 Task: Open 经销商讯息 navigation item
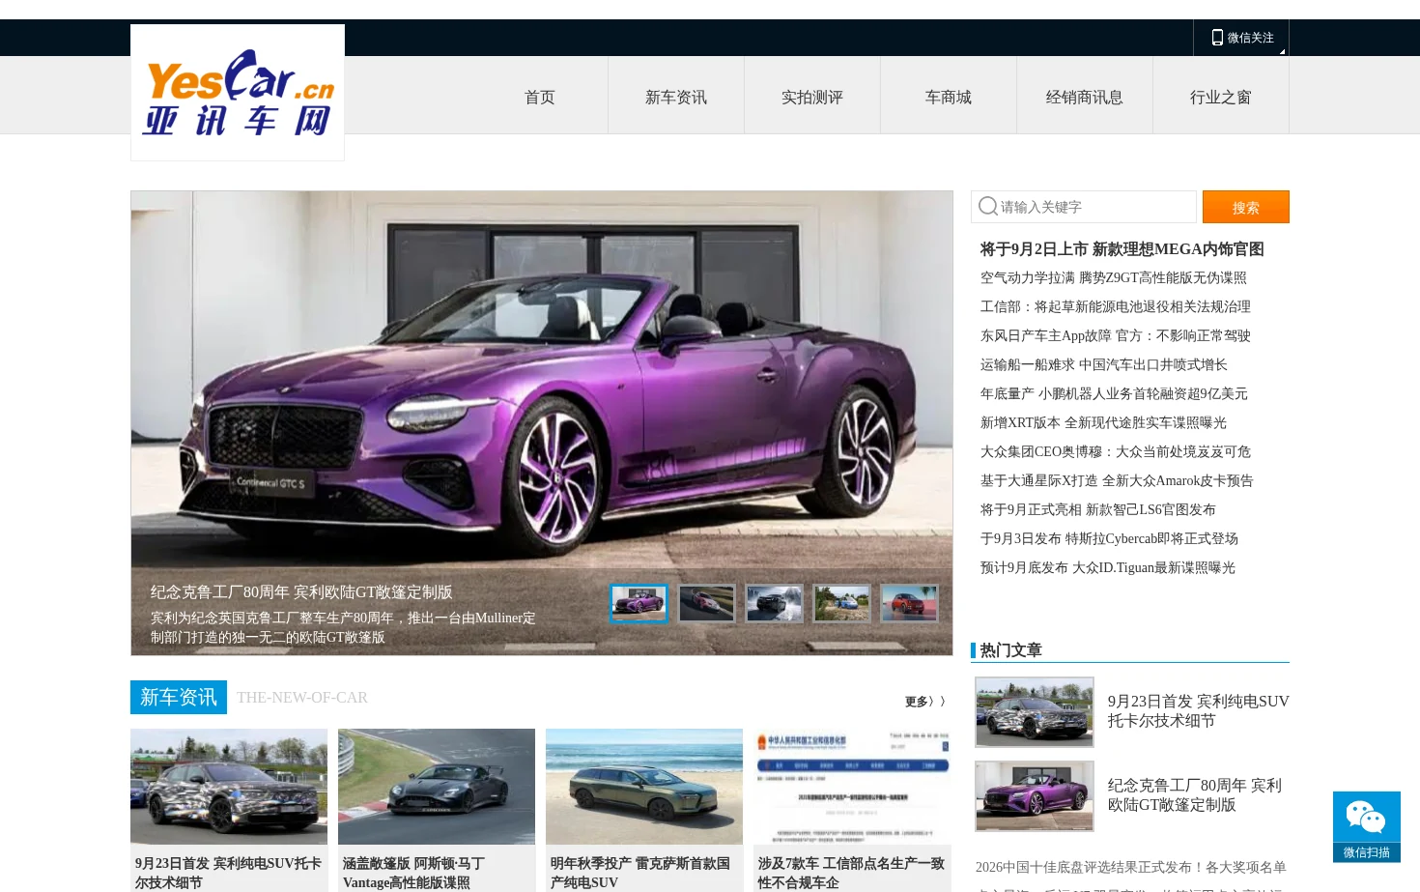(x=1085, y=97)
